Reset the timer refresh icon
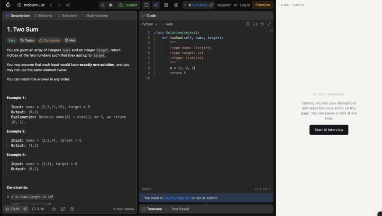The image size is (382, 216). coord(211,5)
